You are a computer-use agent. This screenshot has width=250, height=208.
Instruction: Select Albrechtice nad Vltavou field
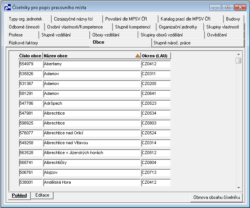[92, 143]
